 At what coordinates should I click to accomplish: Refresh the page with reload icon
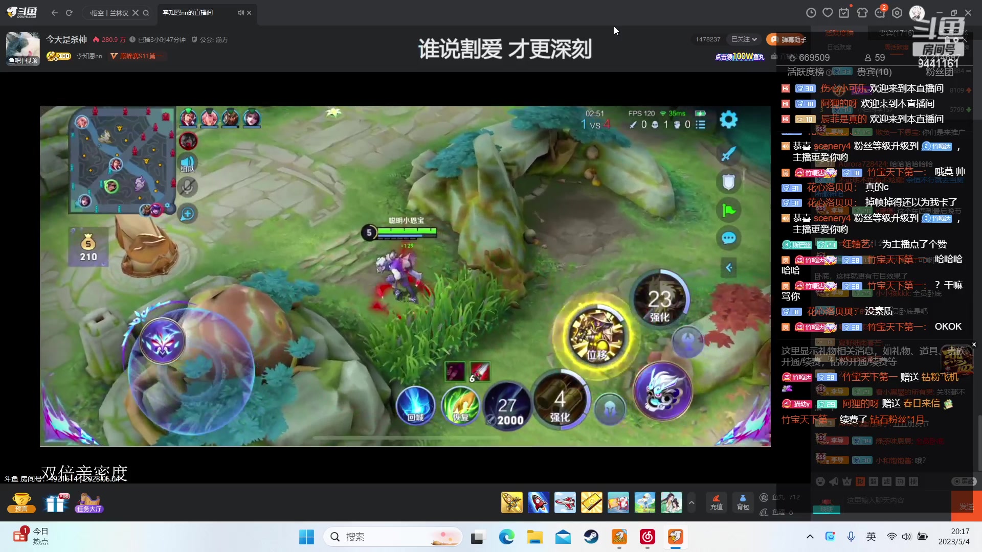(x=69, y=13)
